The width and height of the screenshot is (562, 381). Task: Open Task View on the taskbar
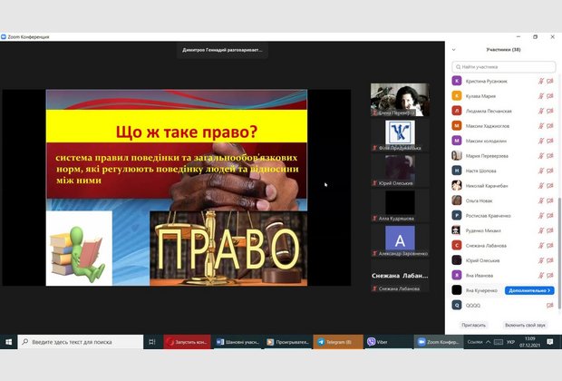tap(152, 342)
